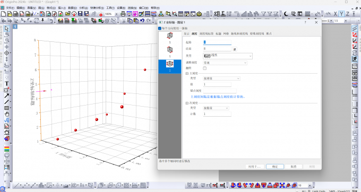The height and width of the screenshot is (192, 361).
Task: Click the formula square-root tool icon
Action: point(7,120)
